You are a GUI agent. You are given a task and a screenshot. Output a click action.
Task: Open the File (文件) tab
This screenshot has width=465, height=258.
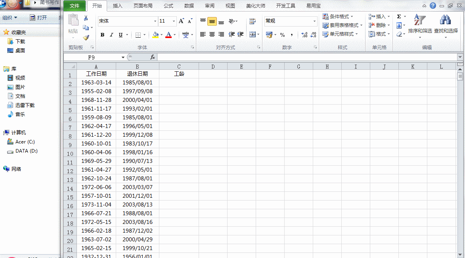pyautogui.click(x=75, y=6)
